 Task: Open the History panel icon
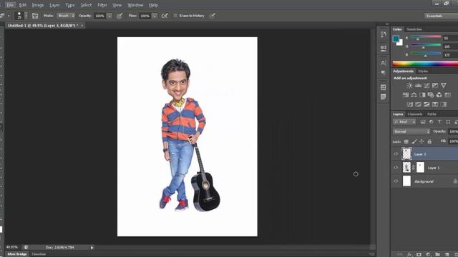(x=384, y=35)
